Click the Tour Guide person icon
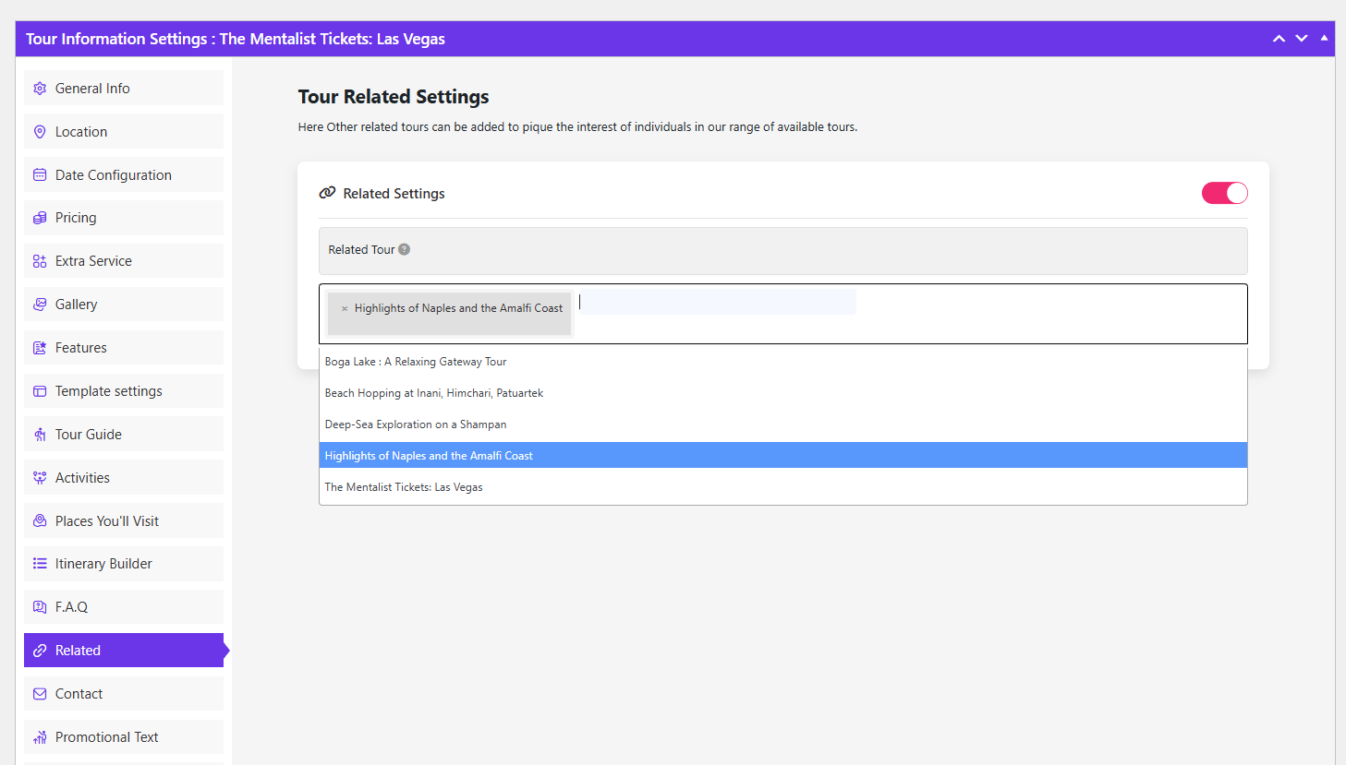The image size is (1346, 765). [40, 435]
